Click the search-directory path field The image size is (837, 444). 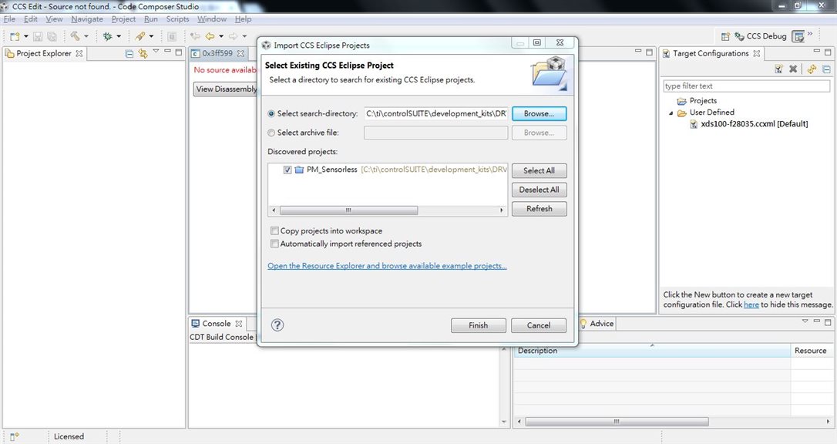point(435,113)
